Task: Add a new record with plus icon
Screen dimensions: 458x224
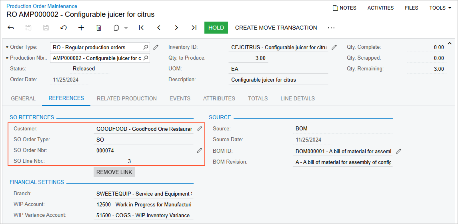Action: [81, 28]
